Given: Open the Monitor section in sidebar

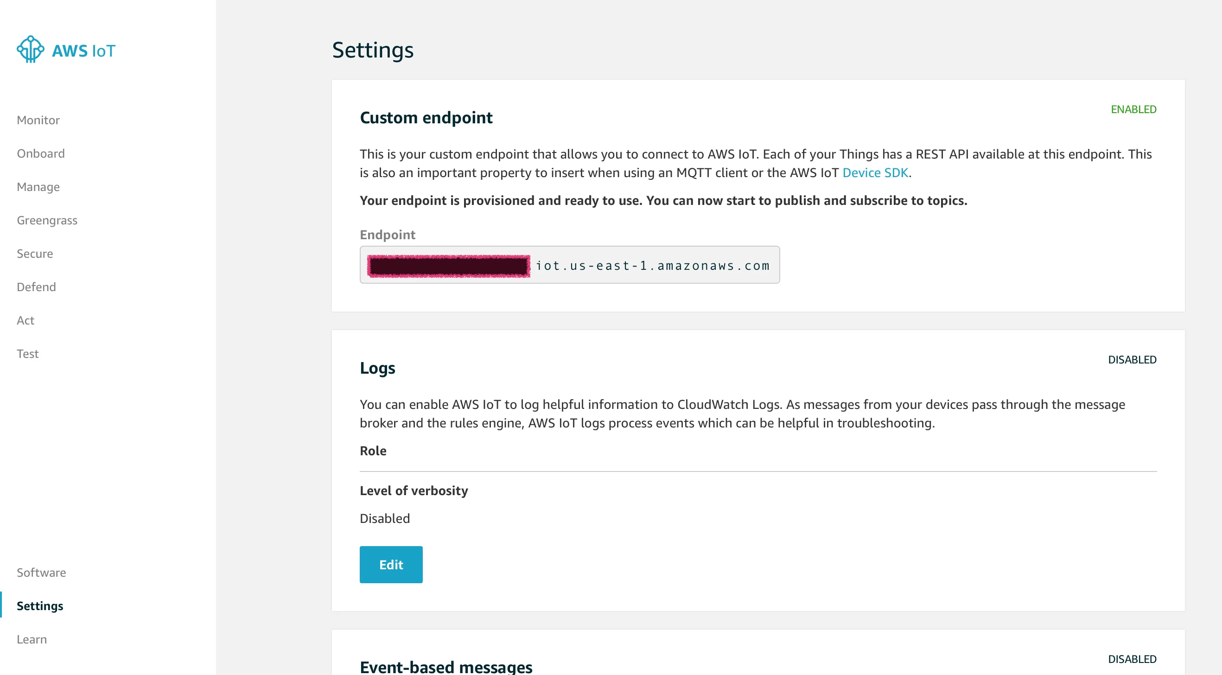Looking at the screenshot, I should point(38,120).
